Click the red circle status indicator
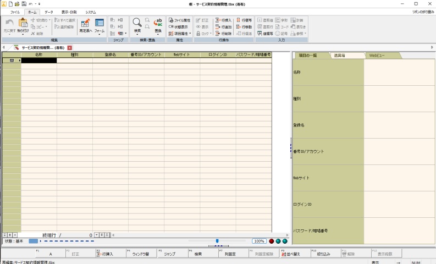 [272, 241]
